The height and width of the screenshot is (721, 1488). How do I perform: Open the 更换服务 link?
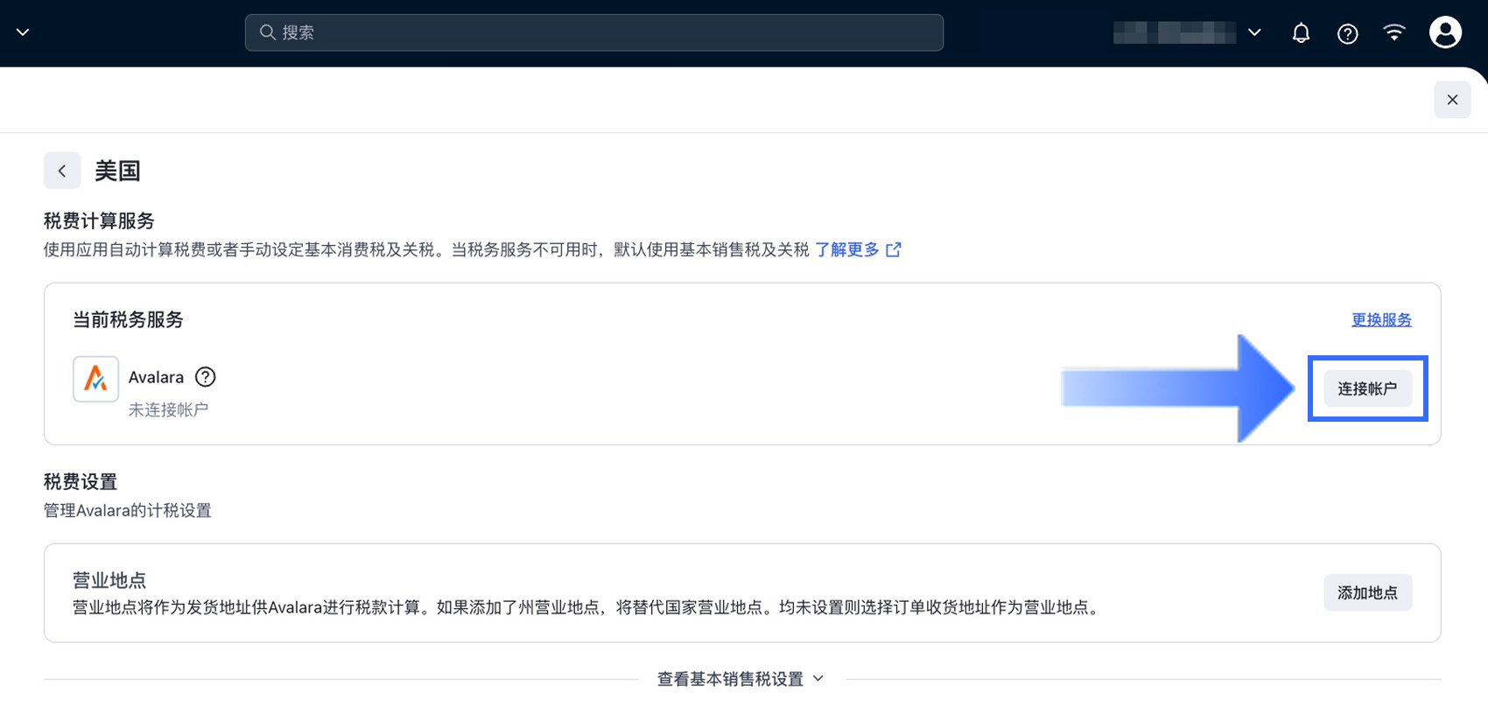pos(1381,320)
